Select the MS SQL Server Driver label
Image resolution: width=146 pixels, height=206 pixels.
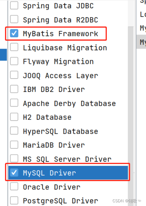67,159
